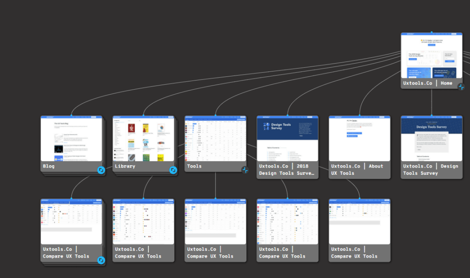Open the 2018 Design Tools Survey thumbnail

[287, 139]
